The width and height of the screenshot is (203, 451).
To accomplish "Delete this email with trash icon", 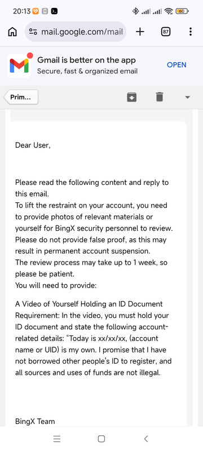I will [160, 97].
